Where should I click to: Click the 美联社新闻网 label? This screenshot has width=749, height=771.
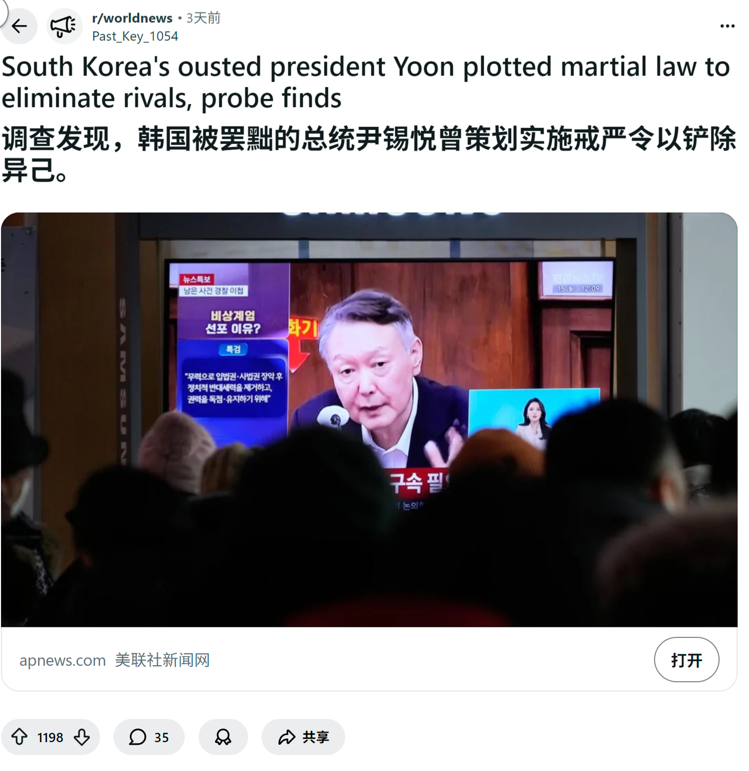click(162, 660)
